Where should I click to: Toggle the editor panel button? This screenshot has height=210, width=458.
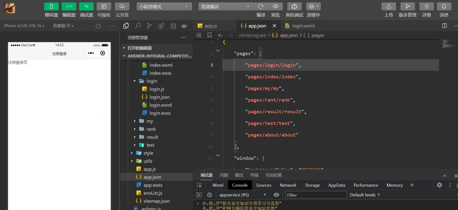pyautogui.click(x=69, y=6)
